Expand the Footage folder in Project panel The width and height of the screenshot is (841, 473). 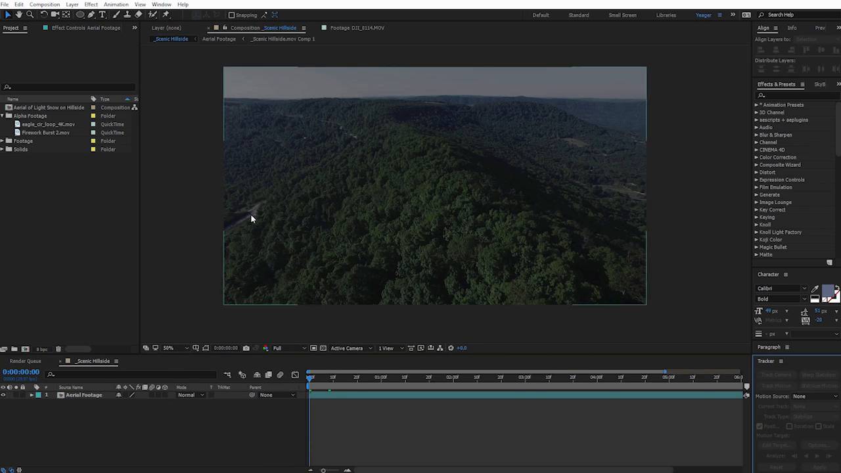[3, 141]
